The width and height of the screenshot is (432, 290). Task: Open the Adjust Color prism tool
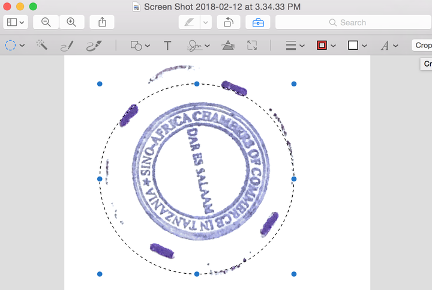pos(228,45)
